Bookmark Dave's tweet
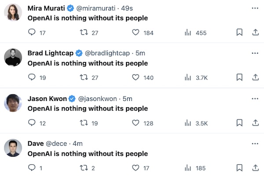 [239, 168]
